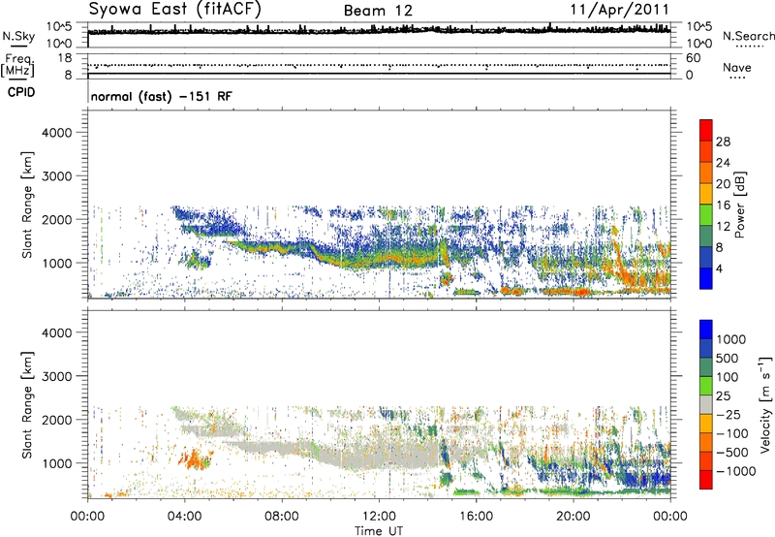Click the 4000 tick in power panel
This screenshot has height=537, width=775.
click(x=56, y=133)
